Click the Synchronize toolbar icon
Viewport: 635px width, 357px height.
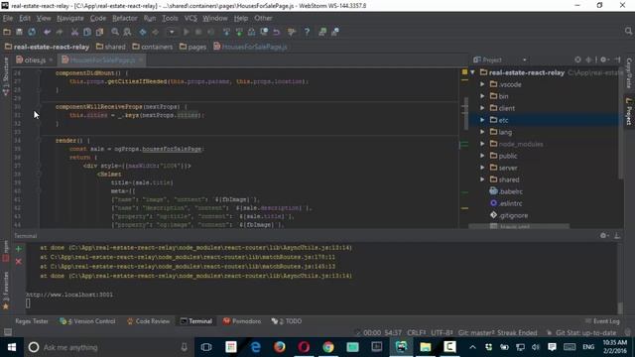pos(32,32)
